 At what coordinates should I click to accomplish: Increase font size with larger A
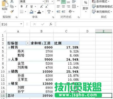(42, 7)
